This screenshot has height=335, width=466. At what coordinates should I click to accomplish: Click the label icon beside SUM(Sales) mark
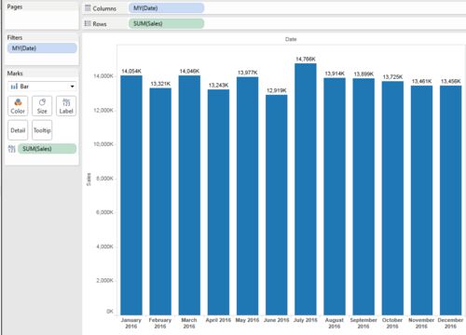click(11, 149)
